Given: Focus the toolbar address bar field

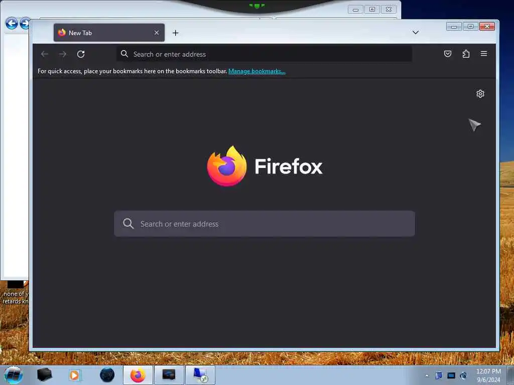Looking at the screenshot, I should point(264,54).
